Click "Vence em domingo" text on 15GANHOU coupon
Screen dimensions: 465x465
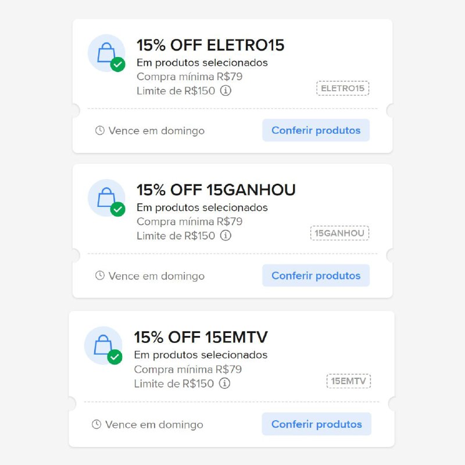156,276
